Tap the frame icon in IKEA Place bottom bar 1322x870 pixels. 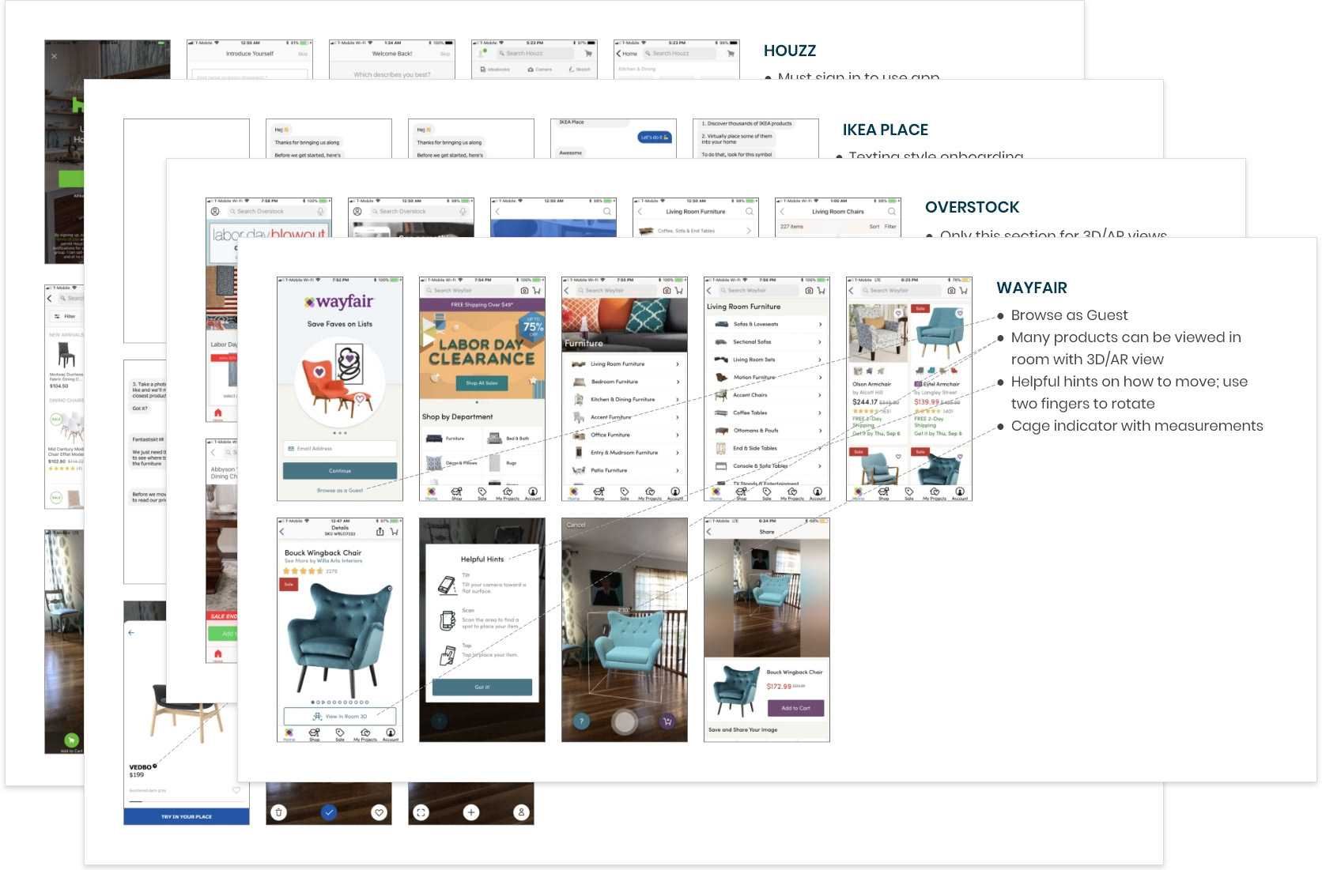tap(421, 812)
